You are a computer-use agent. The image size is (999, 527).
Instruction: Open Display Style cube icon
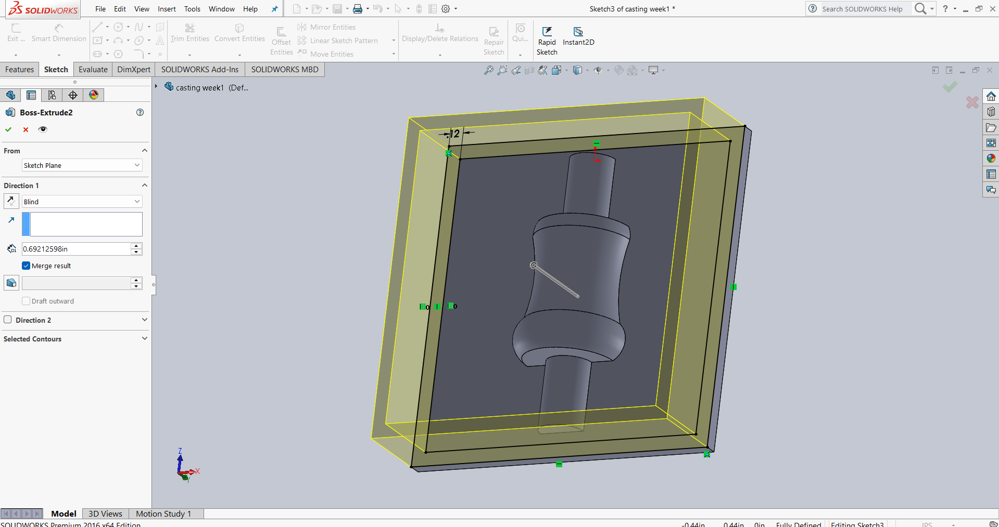pos(577,70)
